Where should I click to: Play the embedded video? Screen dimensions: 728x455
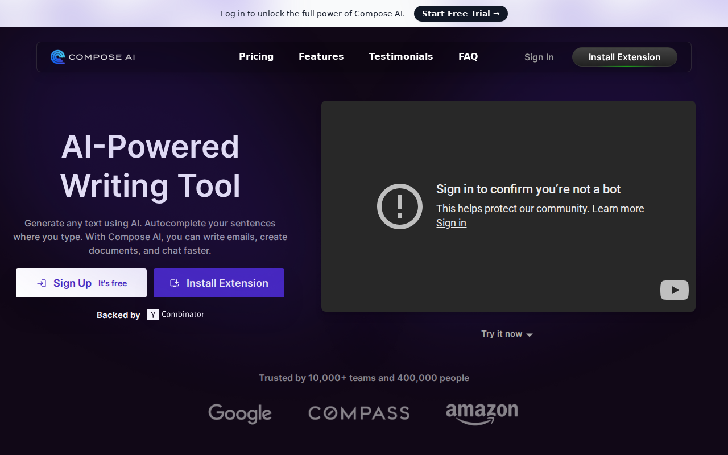point(674,290)
